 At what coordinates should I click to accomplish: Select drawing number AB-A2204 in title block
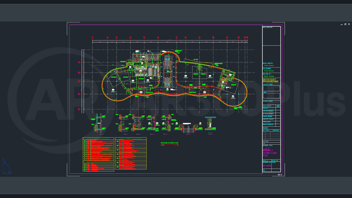(x=267, y=166)
